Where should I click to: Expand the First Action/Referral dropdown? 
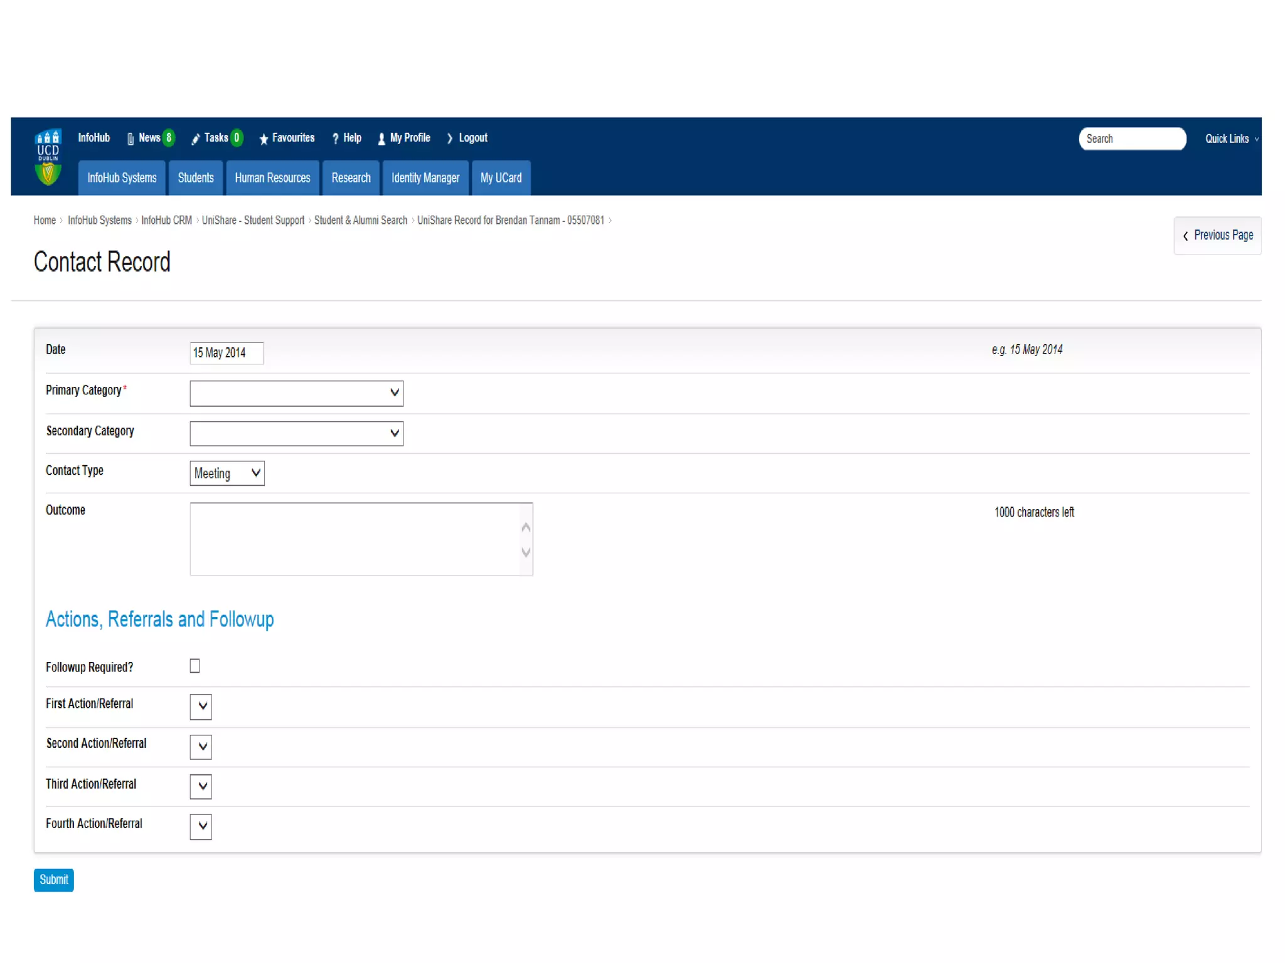click(x=201, y=706)
